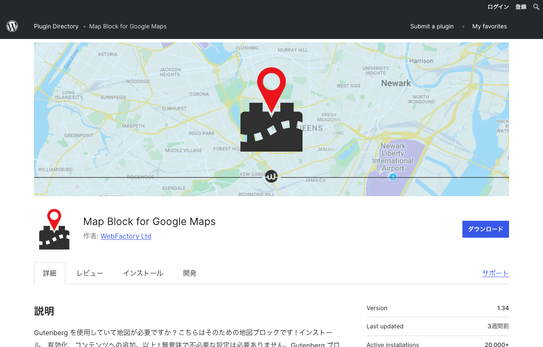Click the Active installations label

[393, 344]
